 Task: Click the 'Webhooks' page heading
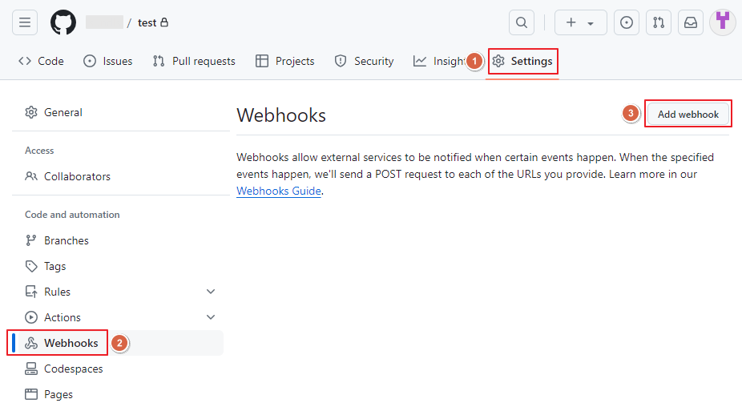281,115
